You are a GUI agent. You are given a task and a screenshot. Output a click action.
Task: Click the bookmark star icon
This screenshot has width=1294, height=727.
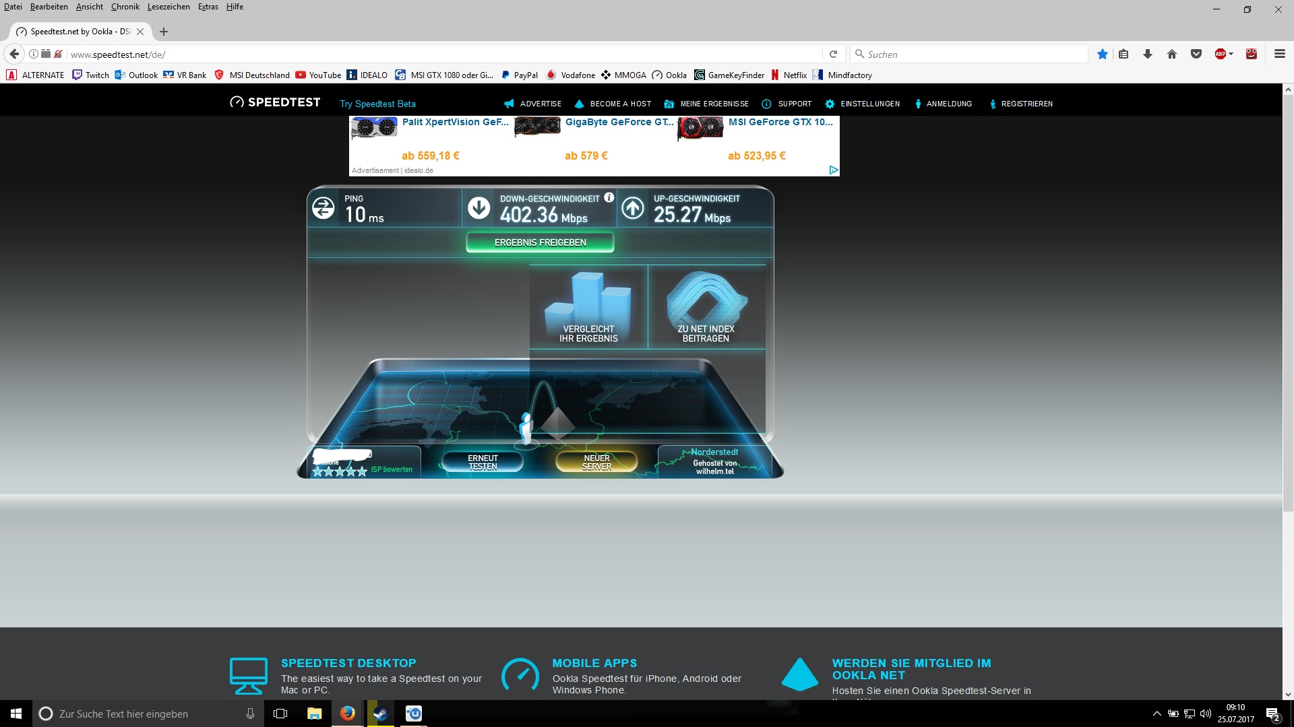[x=1102, y=55]
